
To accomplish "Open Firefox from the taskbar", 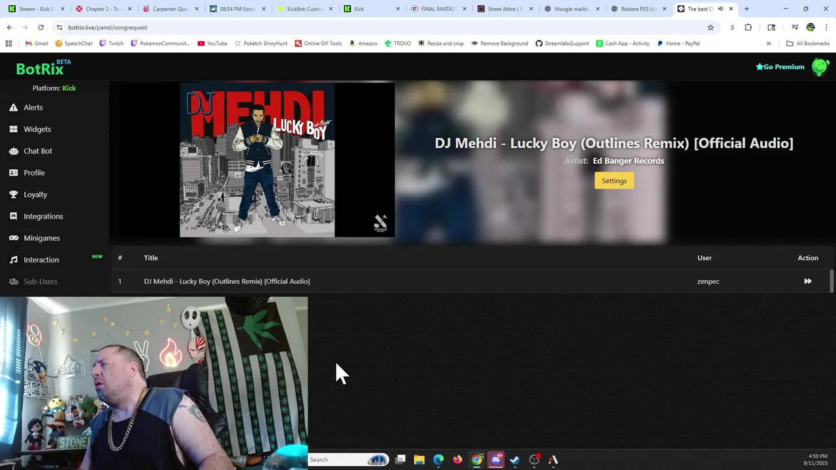I will tap(457, 460).
